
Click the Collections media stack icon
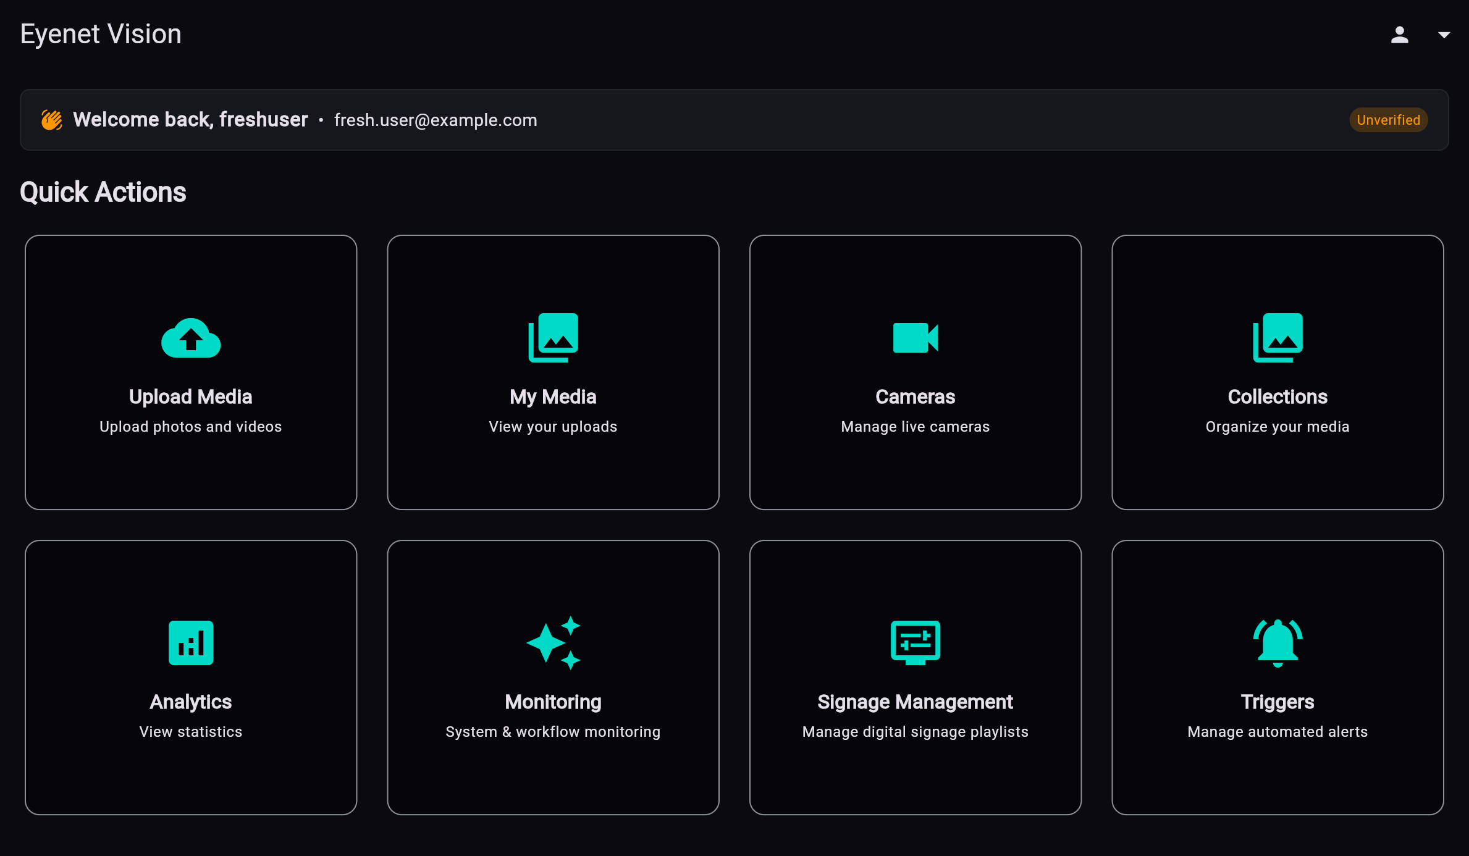coord(1277,337)
